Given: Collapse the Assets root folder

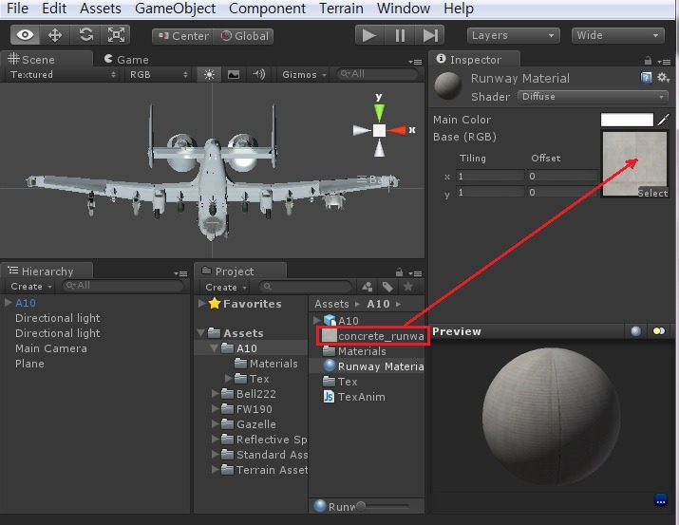Looking at the screenshot, I should click(200, 333).
